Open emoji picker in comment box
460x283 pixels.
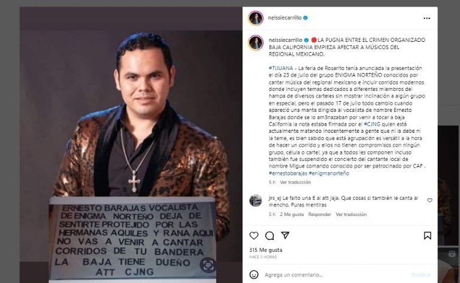254,275
